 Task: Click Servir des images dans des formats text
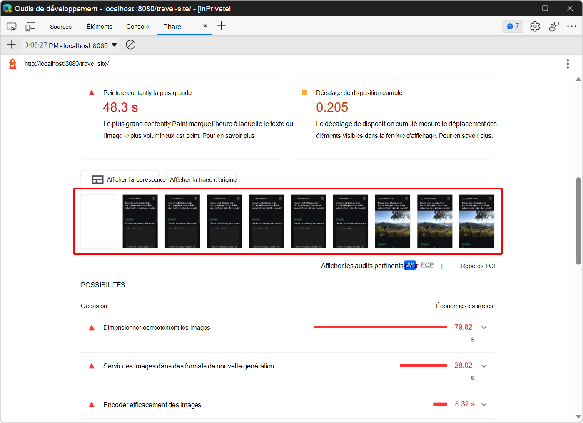click(189, 366)
